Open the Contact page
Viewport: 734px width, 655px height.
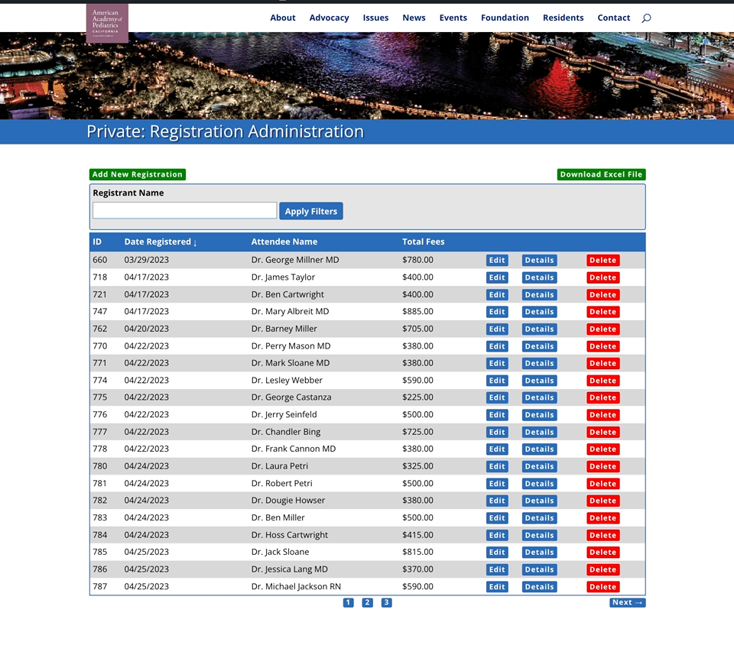[614, 18]
